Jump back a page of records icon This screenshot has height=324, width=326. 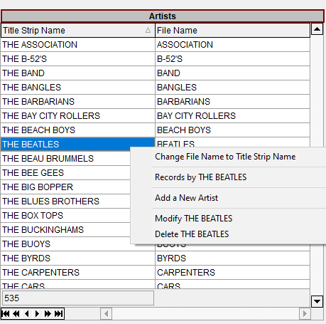[16, 314]
